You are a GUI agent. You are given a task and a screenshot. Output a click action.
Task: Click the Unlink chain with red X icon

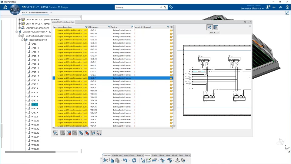point(87,133)
